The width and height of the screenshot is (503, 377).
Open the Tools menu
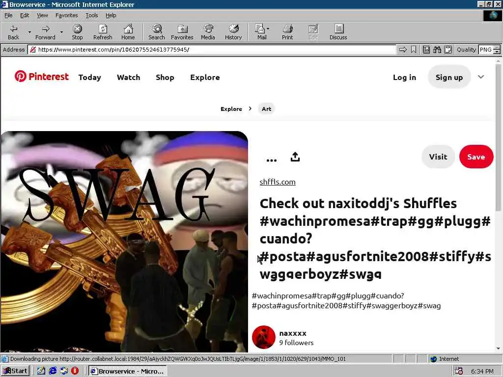(91, 15)
